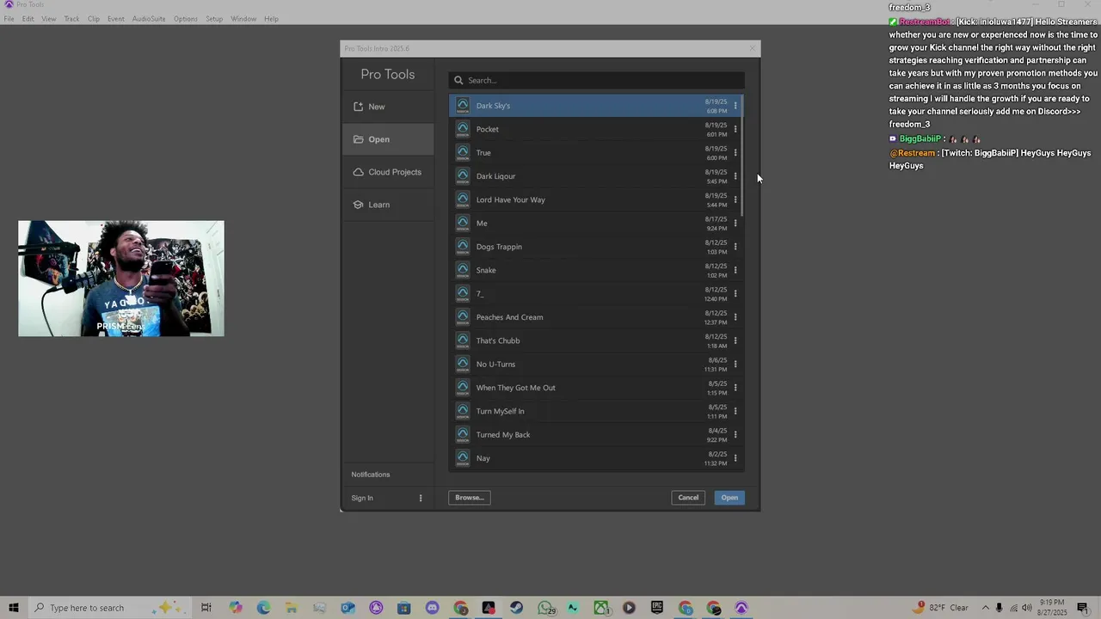
Task: Click the Sign In link
Action: 362,498
